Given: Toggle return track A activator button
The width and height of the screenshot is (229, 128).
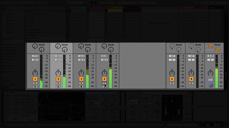Looking at the screenshot, I should tap(172, 79).
